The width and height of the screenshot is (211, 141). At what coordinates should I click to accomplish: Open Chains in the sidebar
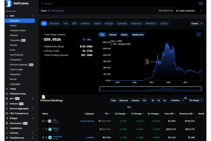coord(13,25)
